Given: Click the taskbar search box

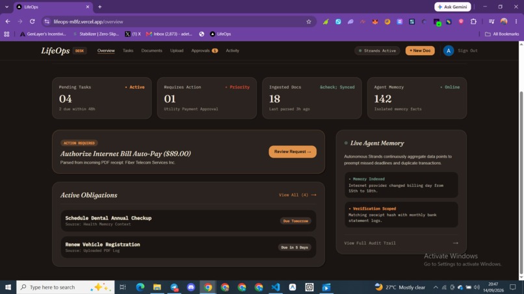Looking at the screenshot, I should (x=66, y=287).
